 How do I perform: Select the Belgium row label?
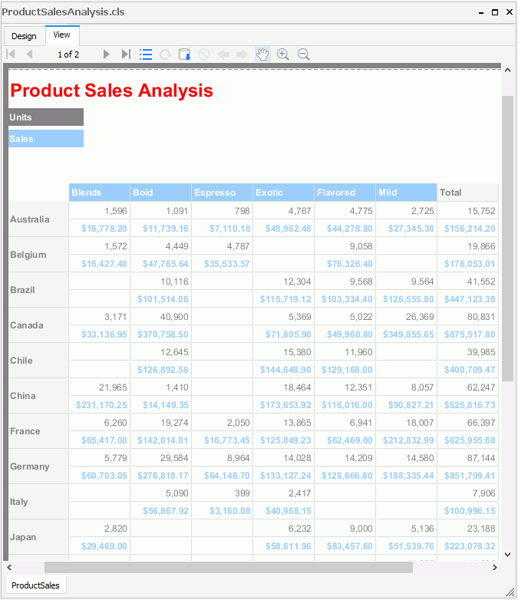38,255
